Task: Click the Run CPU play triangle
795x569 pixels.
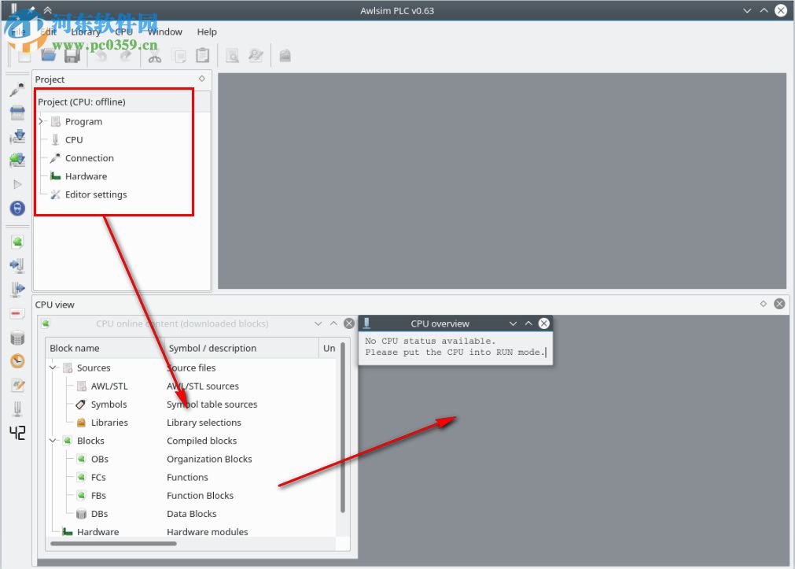Action: click(x=17, y=183)
